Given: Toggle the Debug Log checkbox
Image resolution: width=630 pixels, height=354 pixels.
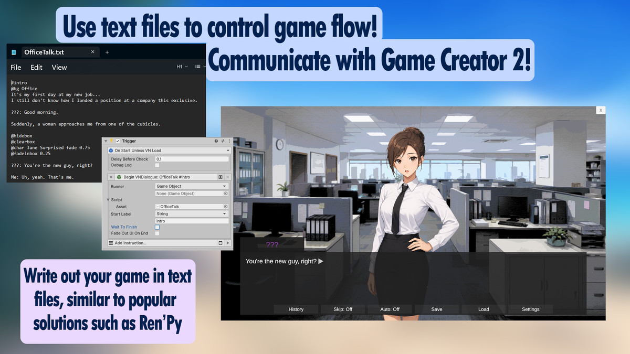Looking at the screenshot, I should (x=157, y=165).
